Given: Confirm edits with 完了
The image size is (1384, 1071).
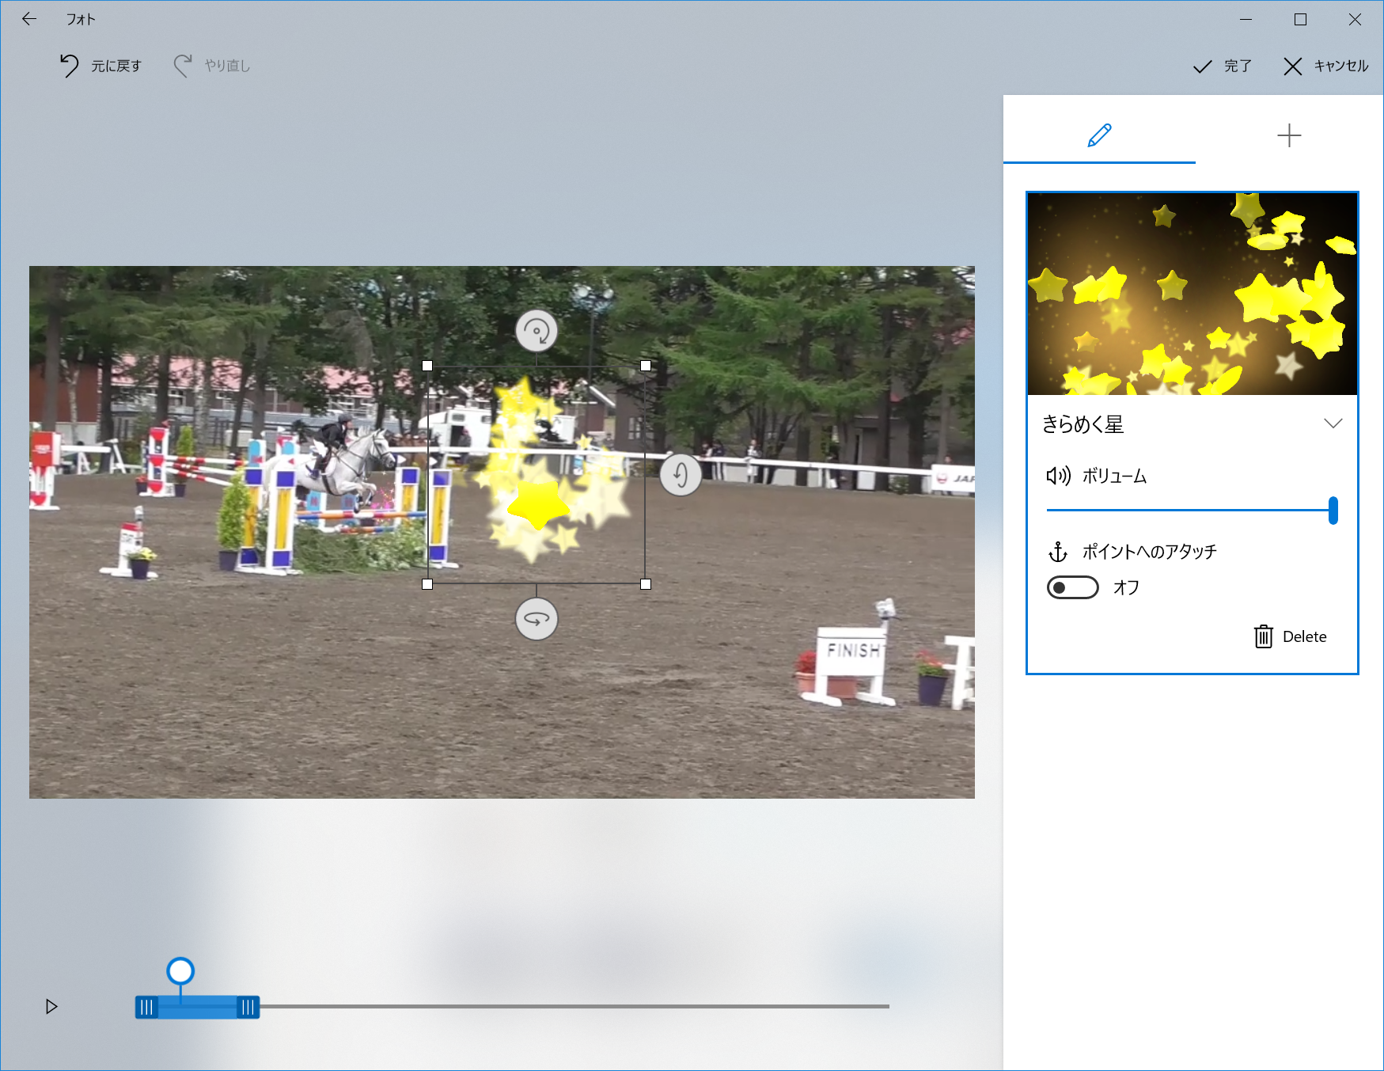Looking at the screenshot, I should click(1223, 66).
